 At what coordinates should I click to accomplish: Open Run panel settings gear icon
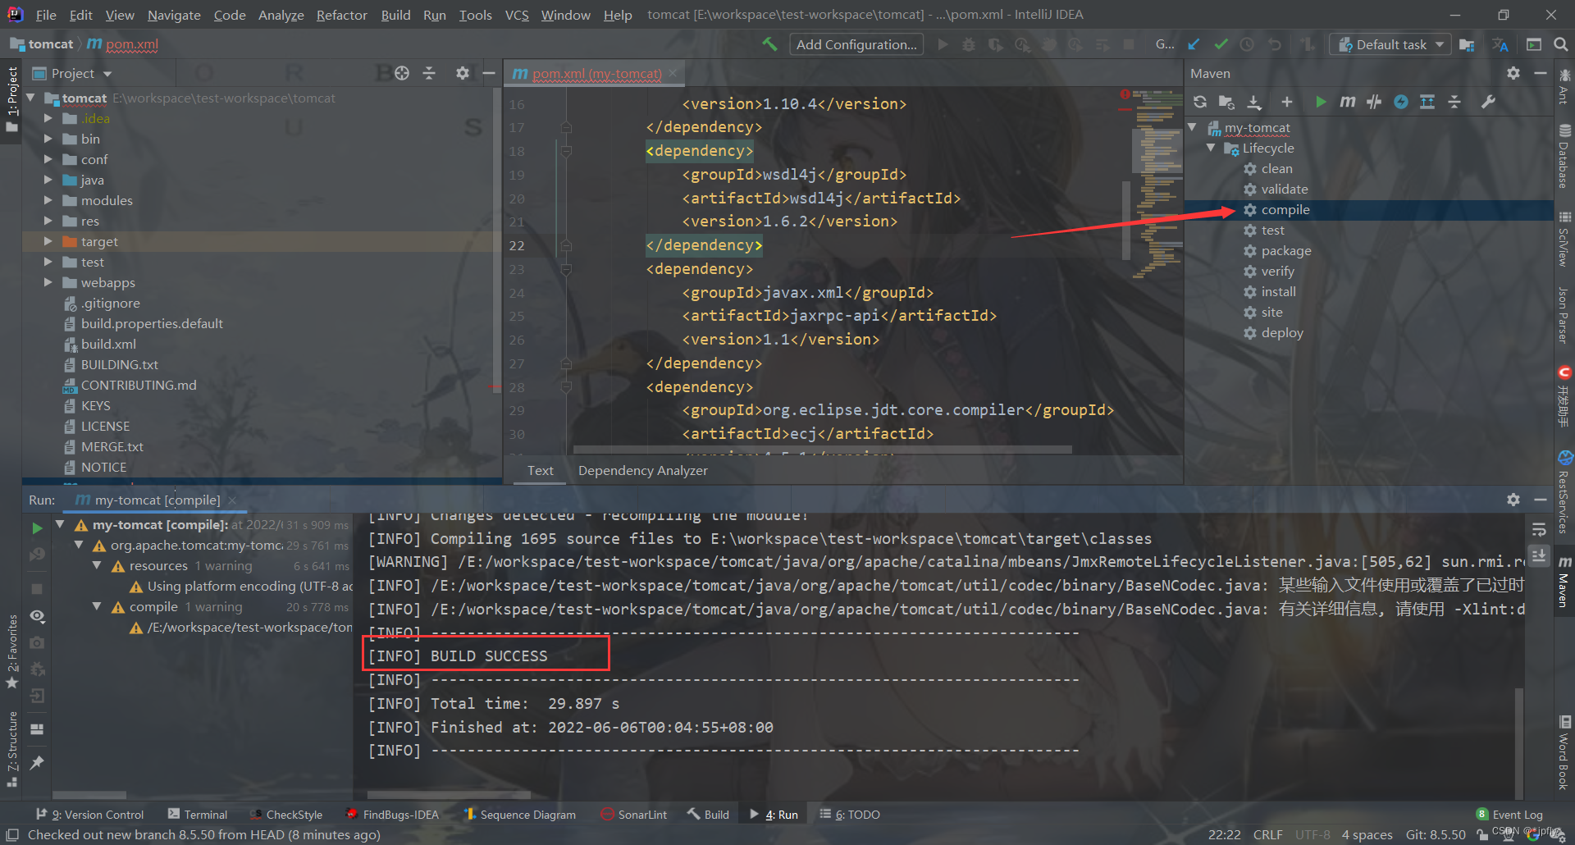coord(1513,500)
